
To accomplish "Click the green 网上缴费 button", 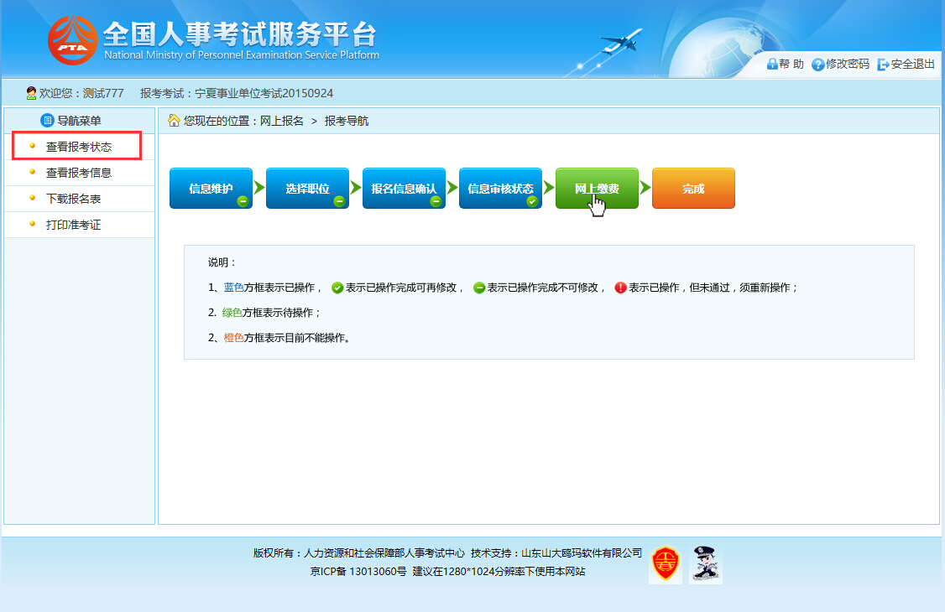I will click(597, 189).
